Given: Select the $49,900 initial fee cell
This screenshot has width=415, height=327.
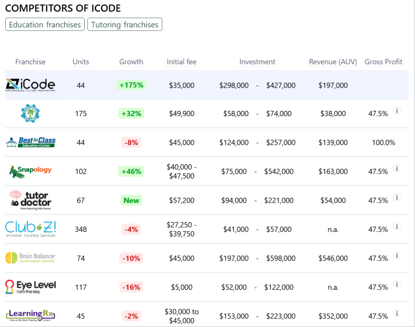Looking at the screenshot, I should [182, 114].
